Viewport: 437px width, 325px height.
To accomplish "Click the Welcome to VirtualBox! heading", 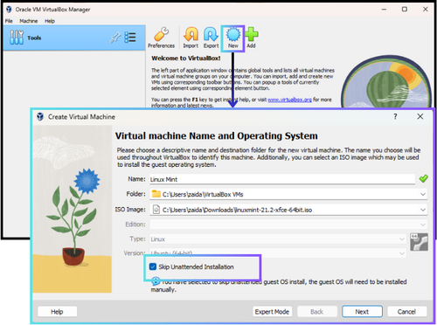I will pos(186,59).
